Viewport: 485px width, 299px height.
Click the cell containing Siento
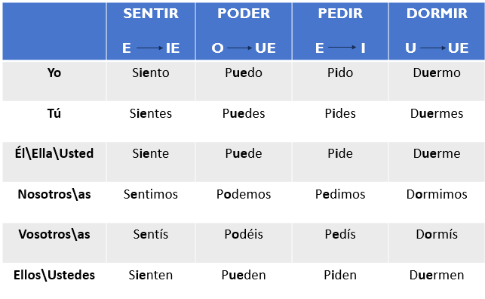click(x=151, y=81)
